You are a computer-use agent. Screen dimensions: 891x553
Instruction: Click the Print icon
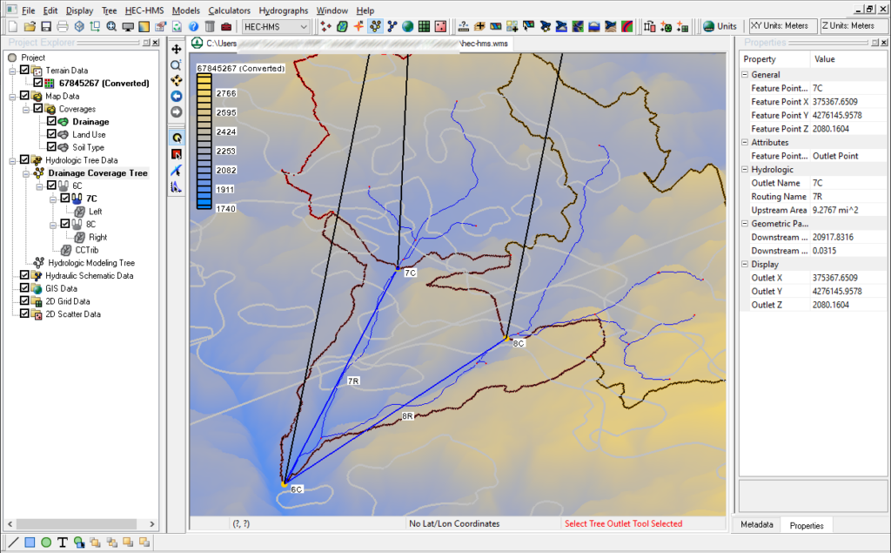(63, 26)
